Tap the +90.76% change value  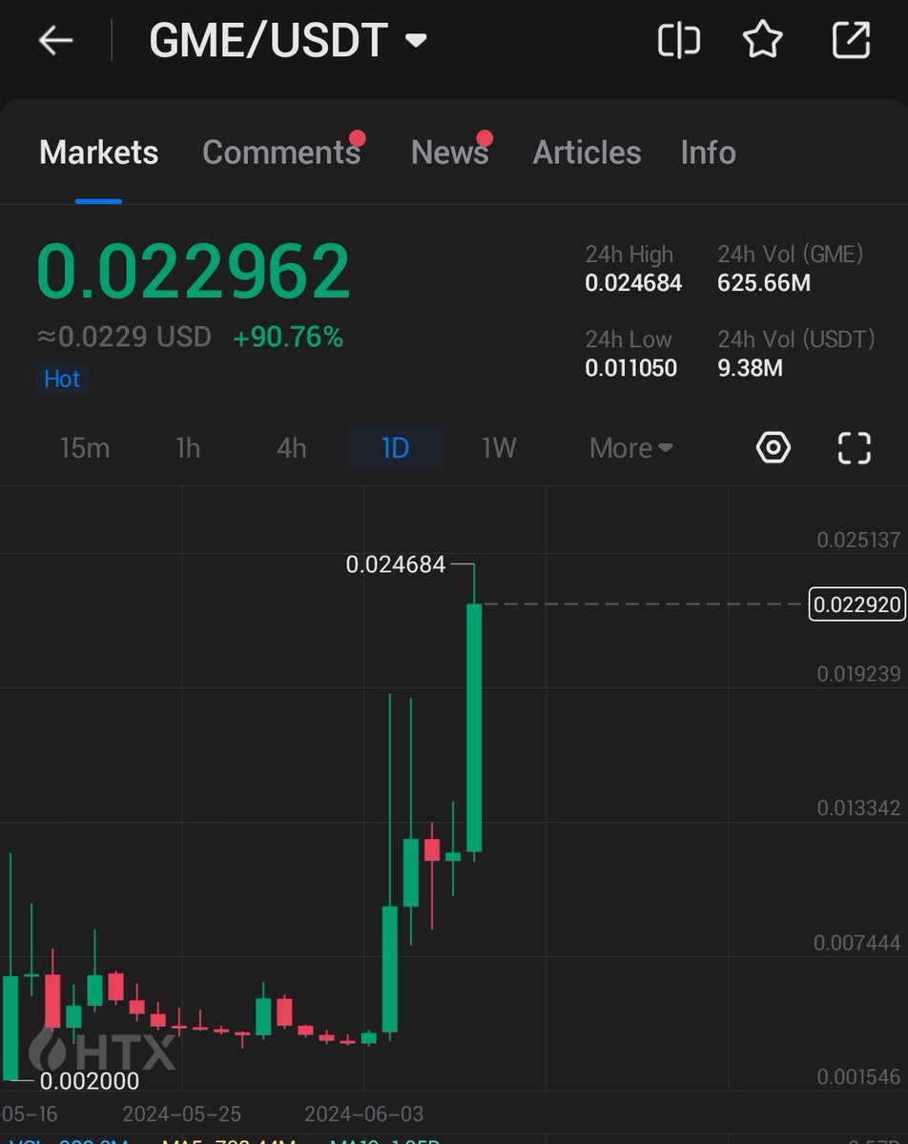(288, 337)
